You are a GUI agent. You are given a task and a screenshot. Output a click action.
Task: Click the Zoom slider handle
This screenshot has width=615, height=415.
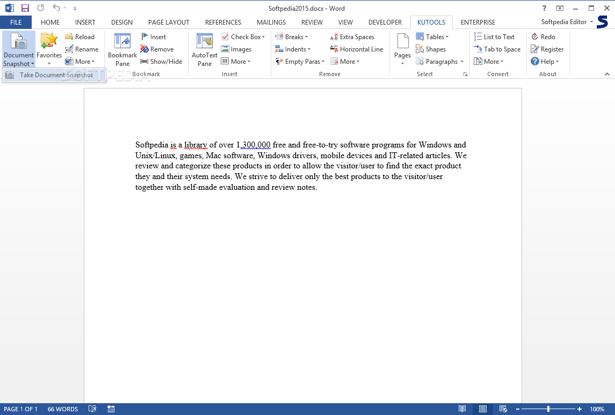pos(548,409)
